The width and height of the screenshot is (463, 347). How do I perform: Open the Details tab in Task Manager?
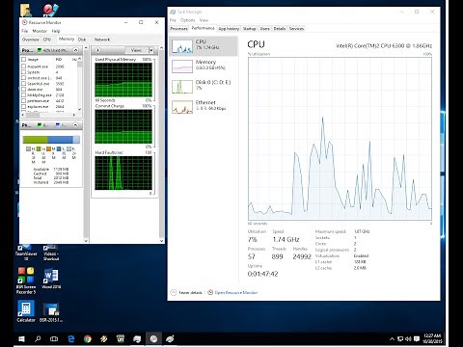280,29
